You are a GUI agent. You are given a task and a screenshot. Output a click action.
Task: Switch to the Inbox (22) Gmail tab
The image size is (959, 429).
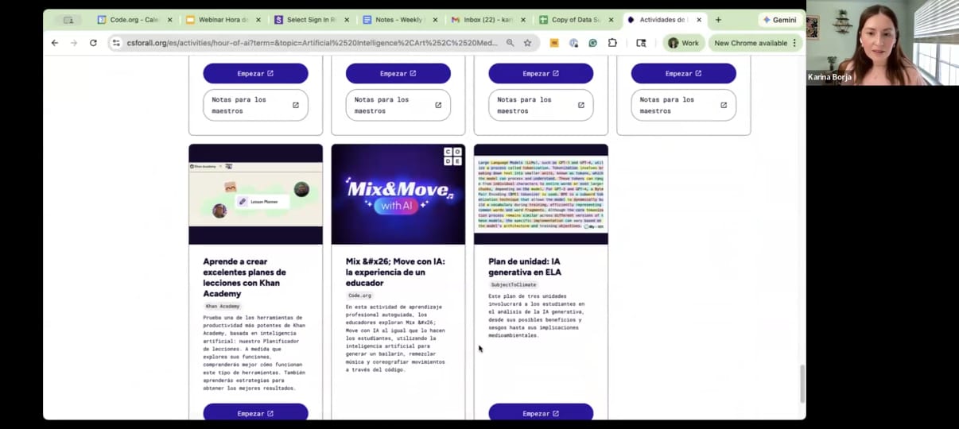tap(483, 20)
